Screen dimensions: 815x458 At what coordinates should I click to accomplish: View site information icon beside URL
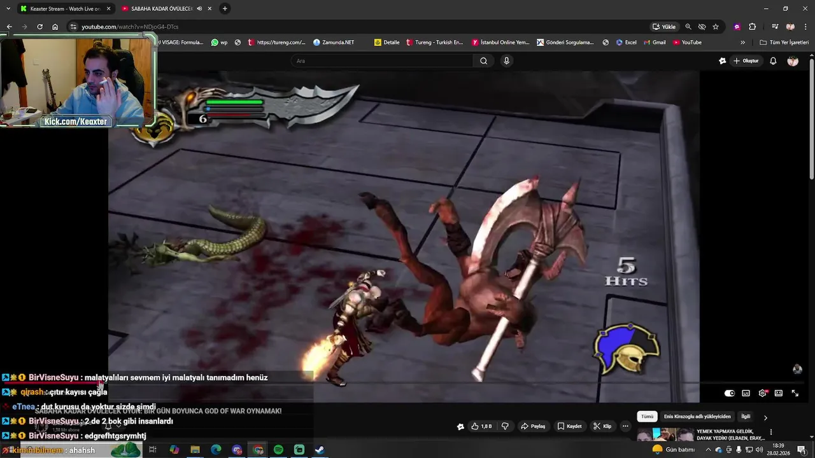pyautogui.click(x=73, y=27)
